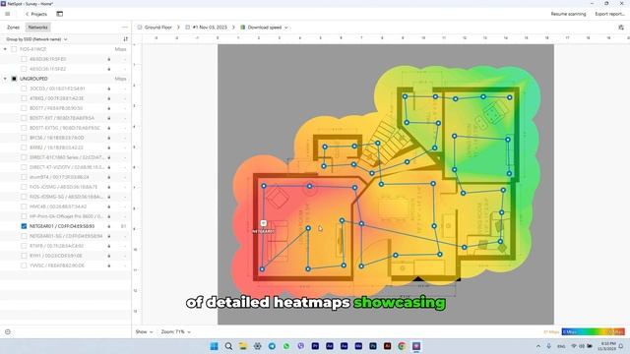Open notifications bell in taskbar

click(x=621, y=346)
